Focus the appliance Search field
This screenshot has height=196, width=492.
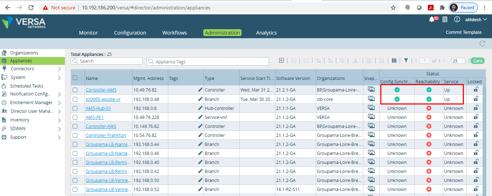coord(107,61)
